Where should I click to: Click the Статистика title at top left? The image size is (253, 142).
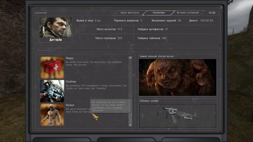point(41,13)
